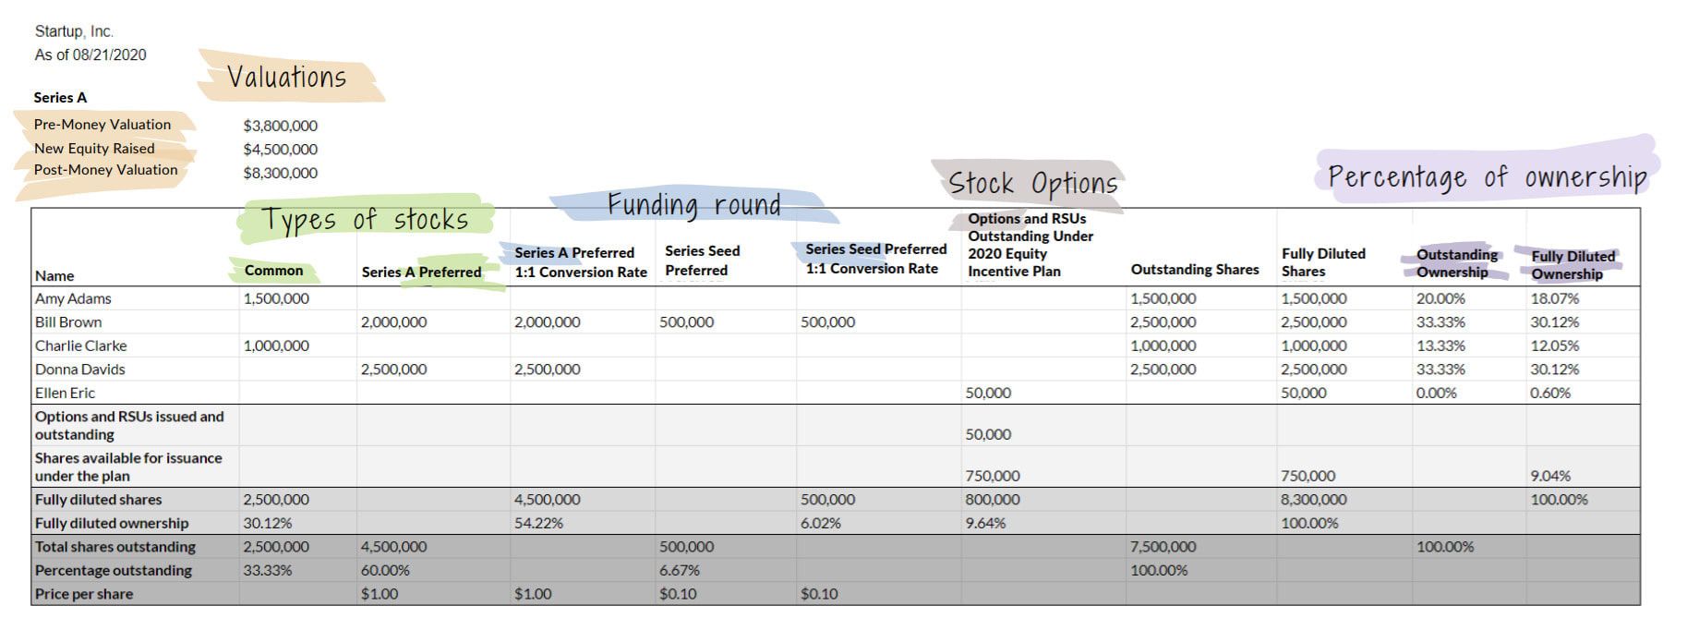Click the "Amy Adams" name cell
This screenshot has width=1687, height=642.
[73, 298]
